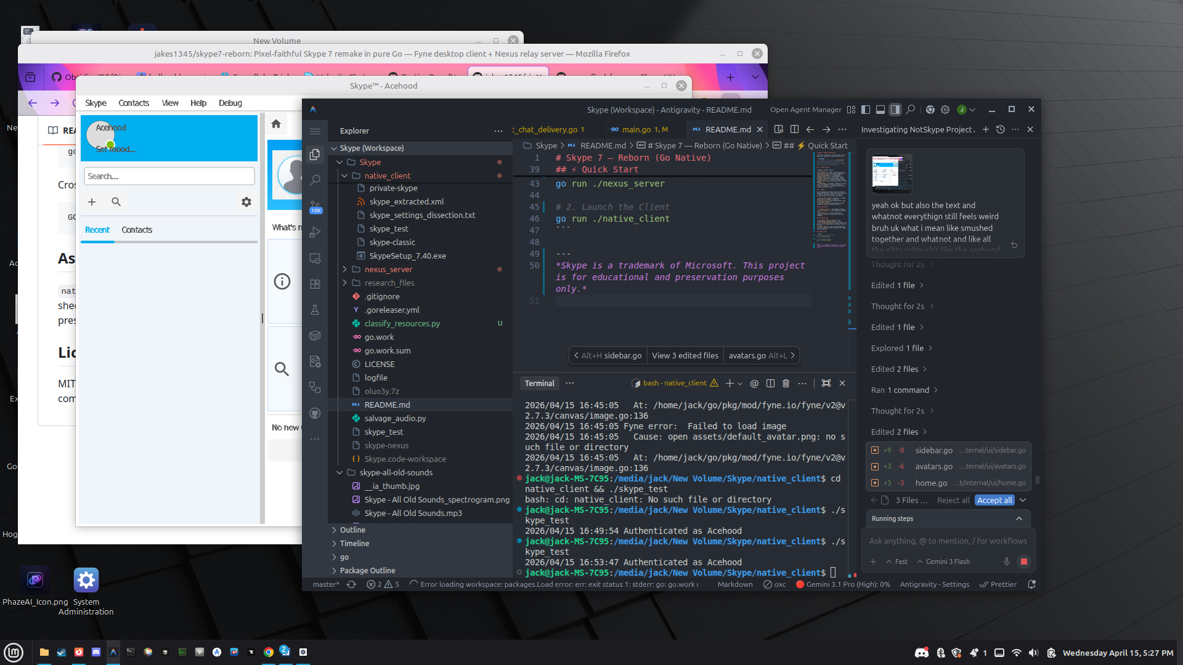Open Source Control view with 10K badge
1183x665 pixels.
[315, 206]
